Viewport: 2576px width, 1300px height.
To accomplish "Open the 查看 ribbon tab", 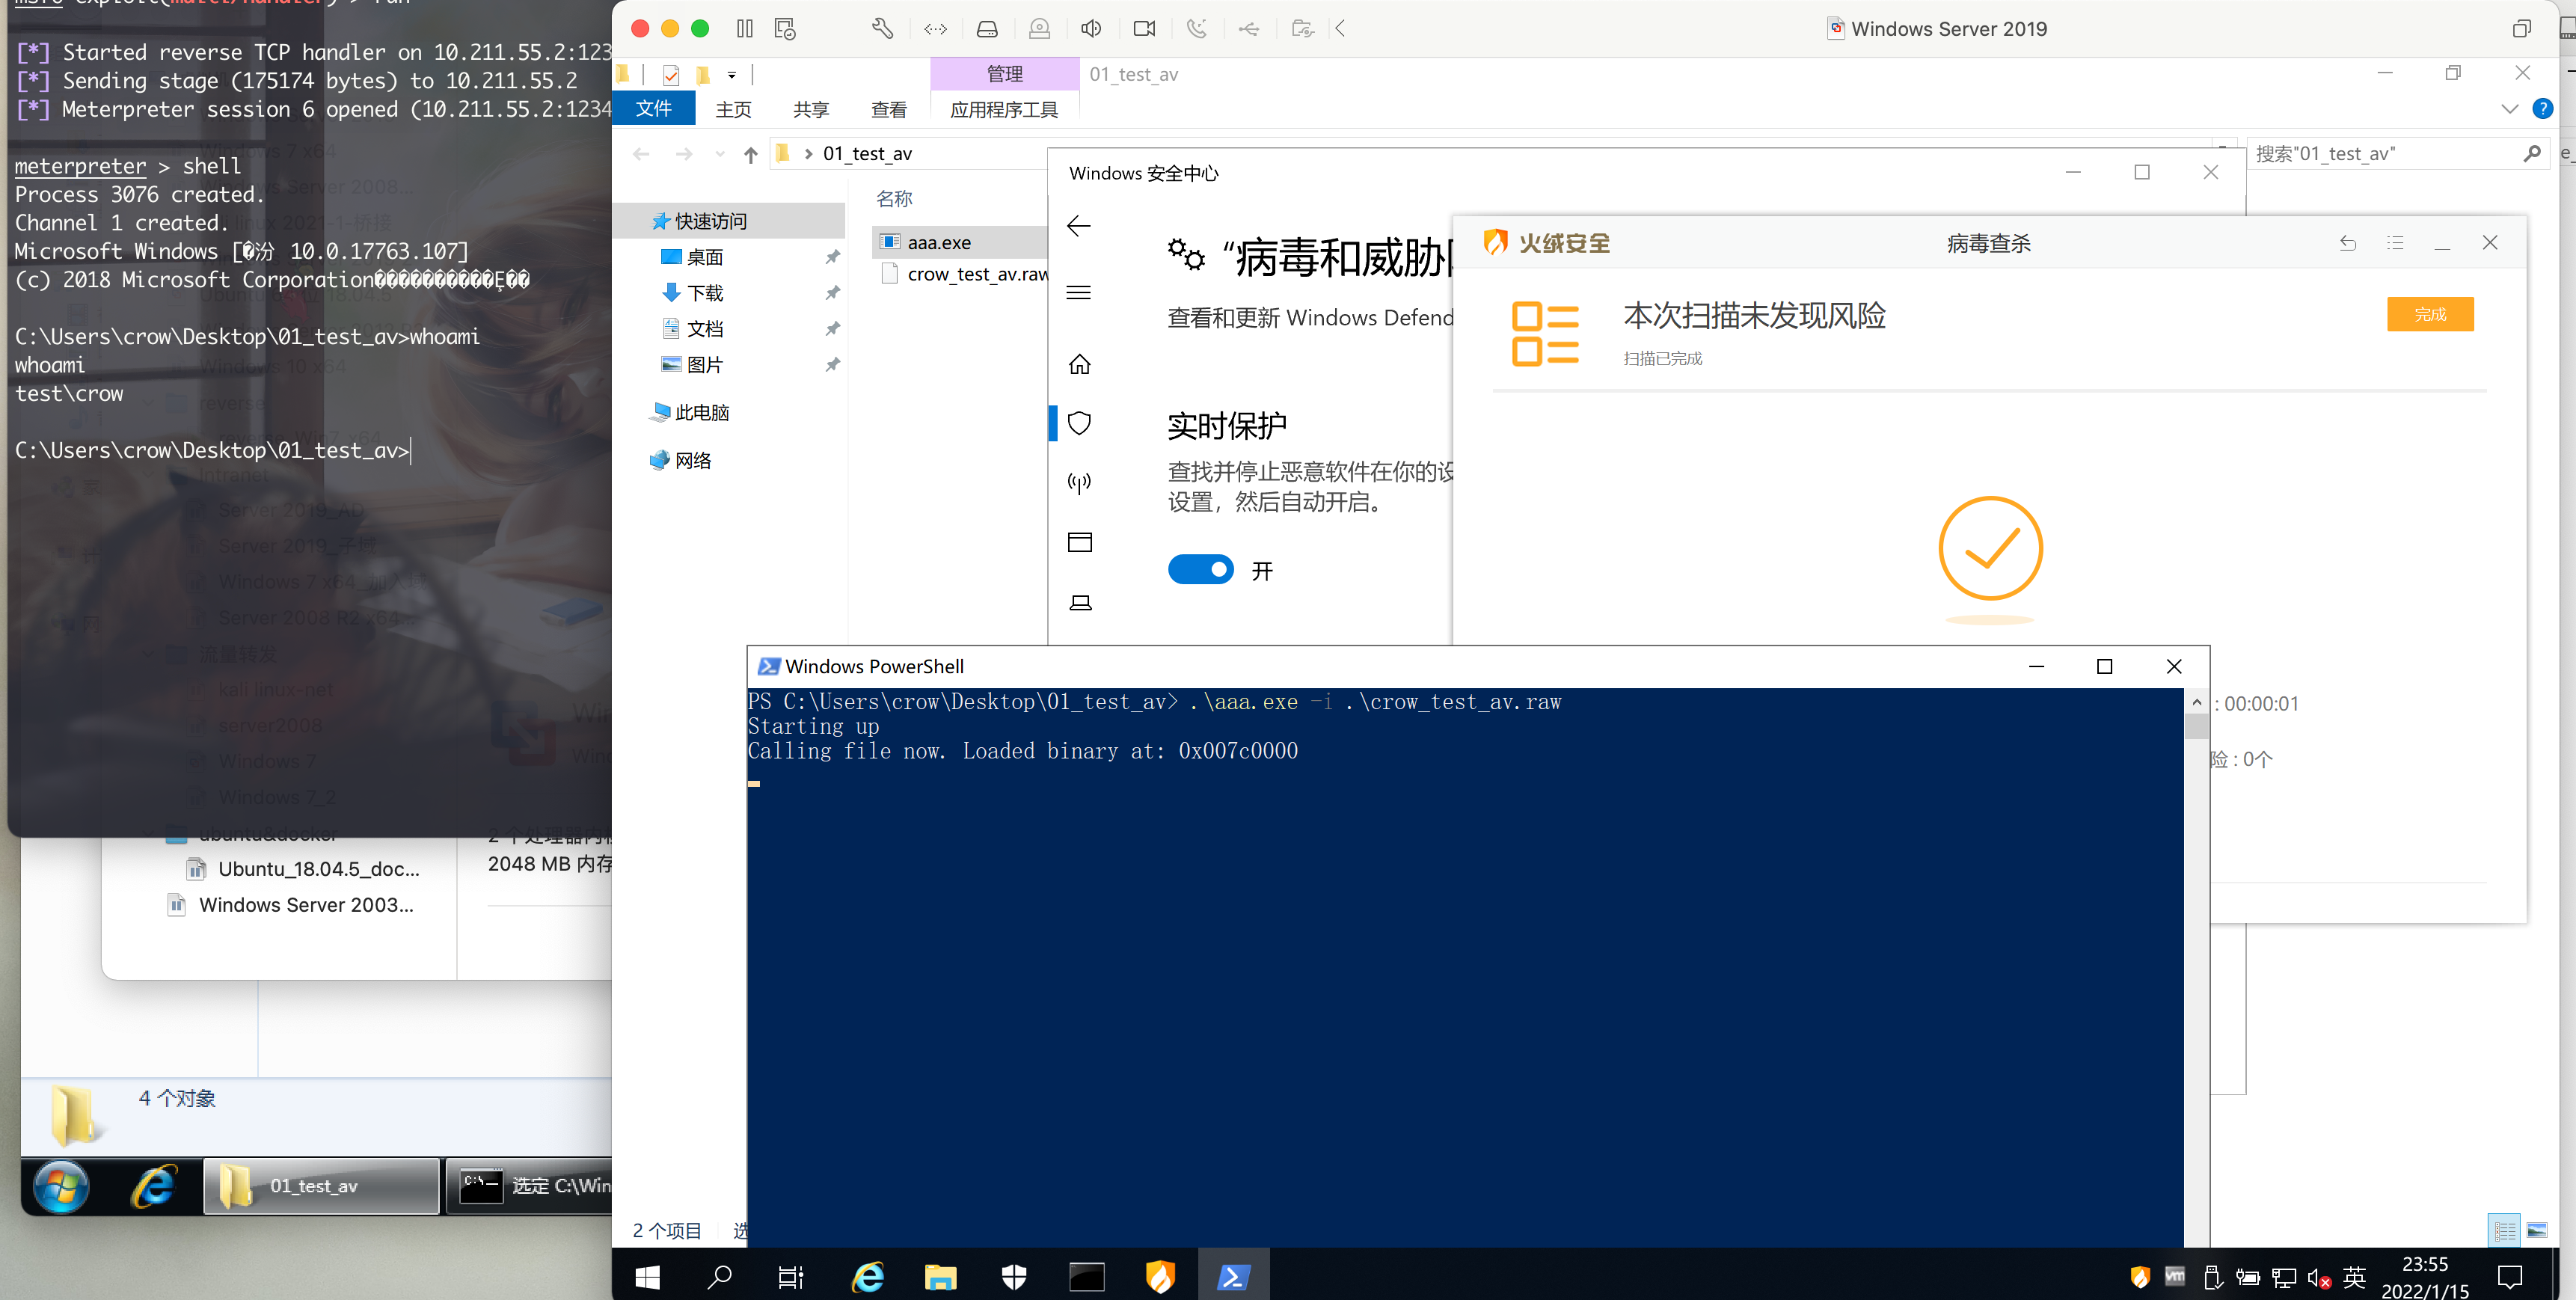I will pos(888,109).
